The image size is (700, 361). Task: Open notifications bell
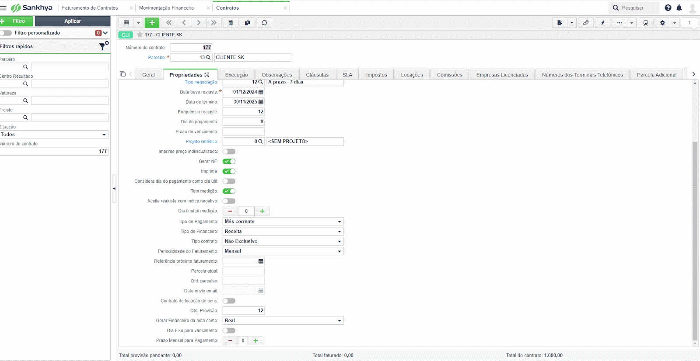pos(679,8)
